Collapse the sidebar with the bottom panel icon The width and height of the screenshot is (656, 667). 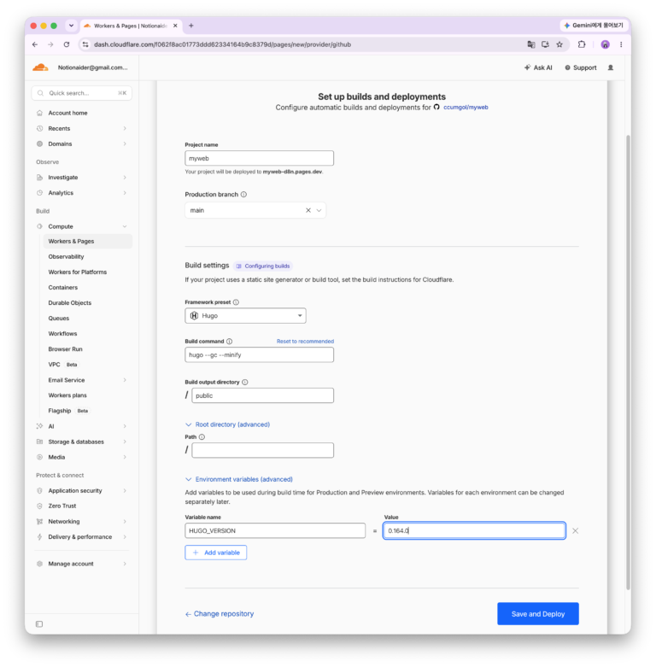click(x=39, y=624)
